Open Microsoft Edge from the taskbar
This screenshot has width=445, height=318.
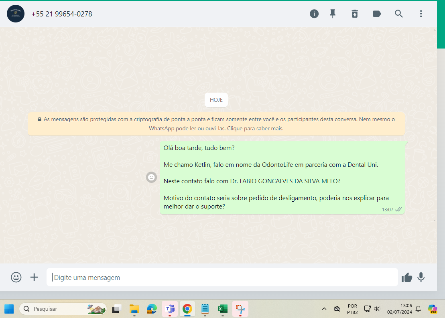tap(152, 309)
